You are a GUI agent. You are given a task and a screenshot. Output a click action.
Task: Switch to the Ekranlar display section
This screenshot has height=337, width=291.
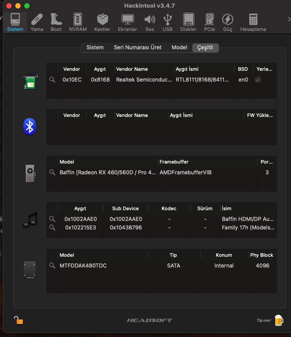click(127, 22)
